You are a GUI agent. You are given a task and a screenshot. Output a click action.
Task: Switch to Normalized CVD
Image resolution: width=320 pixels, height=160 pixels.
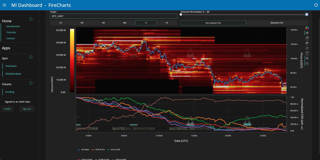pyautogui.click(x=213, y=23)
